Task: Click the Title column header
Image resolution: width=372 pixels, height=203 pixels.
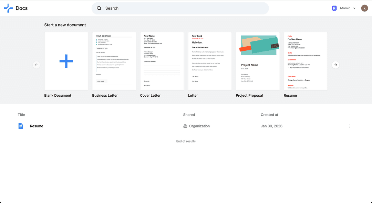Action: pyautogui.click(x=21, y=115)
